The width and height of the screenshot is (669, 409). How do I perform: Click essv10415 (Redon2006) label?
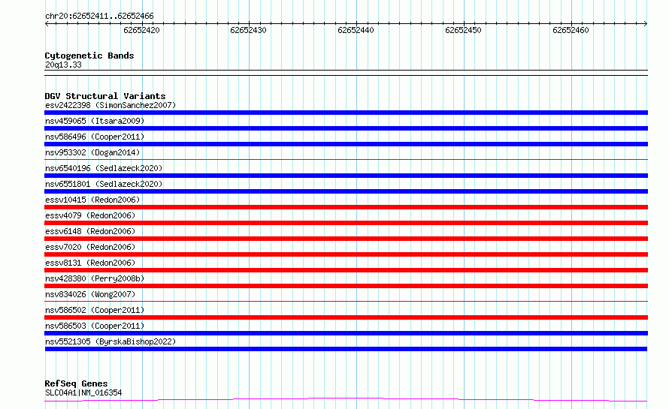[92, 200]
